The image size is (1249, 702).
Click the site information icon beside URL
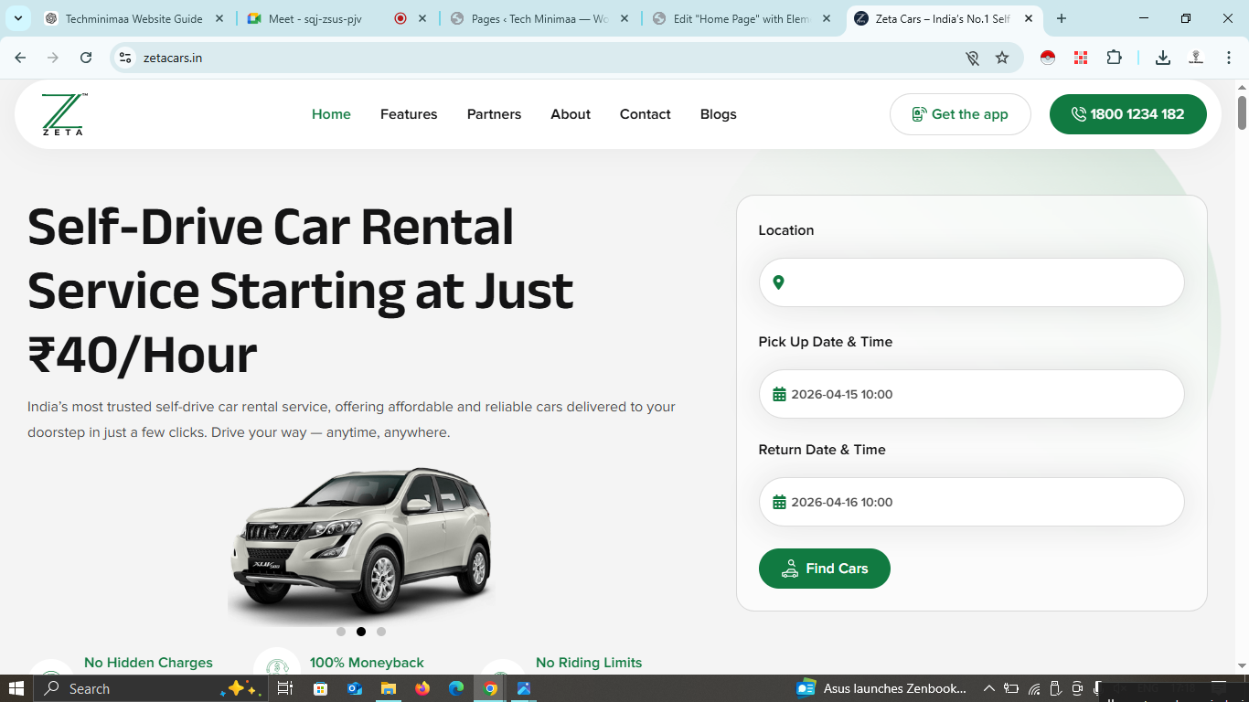tap(126, 58)
